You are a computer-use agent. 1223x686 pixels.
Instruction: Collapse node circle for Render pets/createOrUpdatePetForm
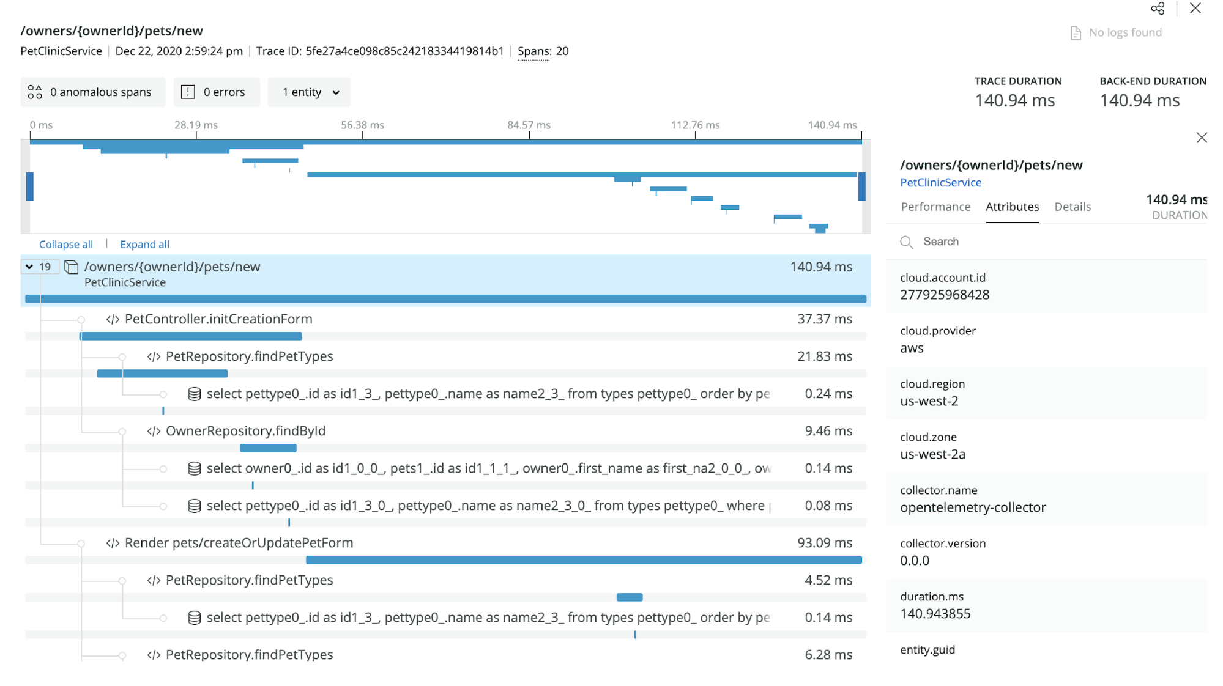click(81, 544)
